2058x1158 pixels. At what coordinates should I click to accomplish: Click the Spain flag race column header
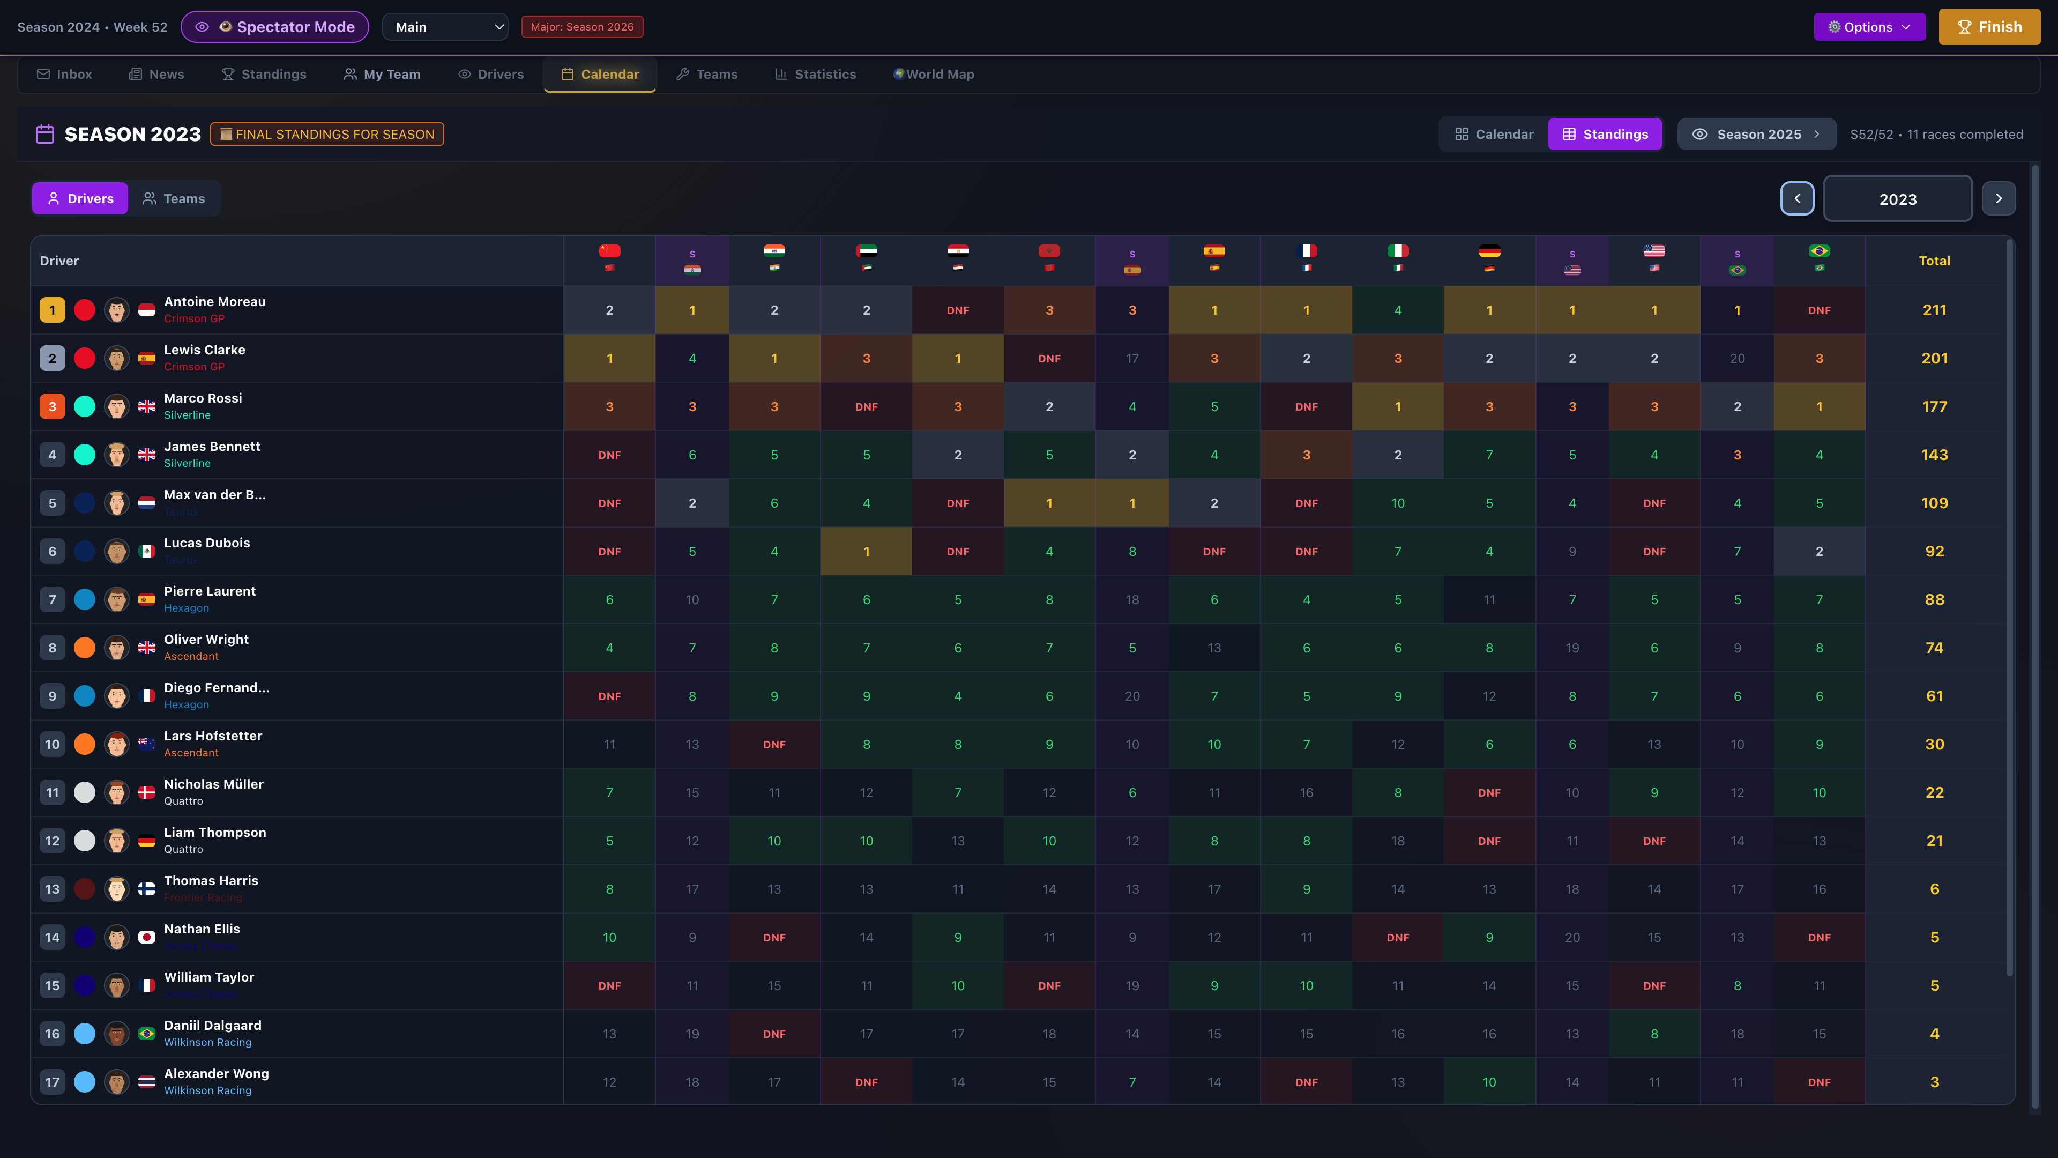(x=1213, y=259)
